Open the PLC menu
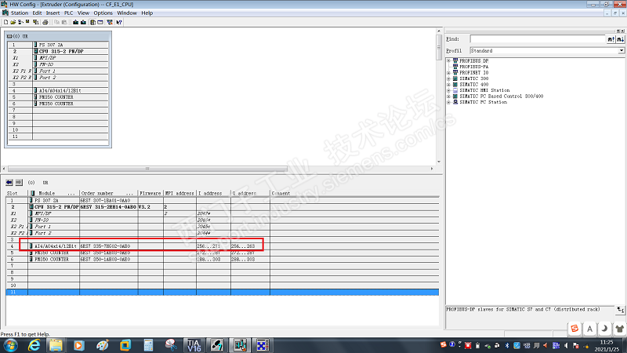Image resolution: width=627 pixels, height=353 pixels. pyautogui.click(x=68, y=13)
